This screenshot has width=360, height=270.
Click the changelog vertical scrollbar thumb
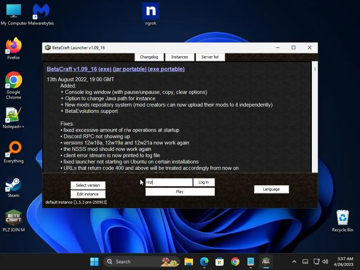point(315,69)
